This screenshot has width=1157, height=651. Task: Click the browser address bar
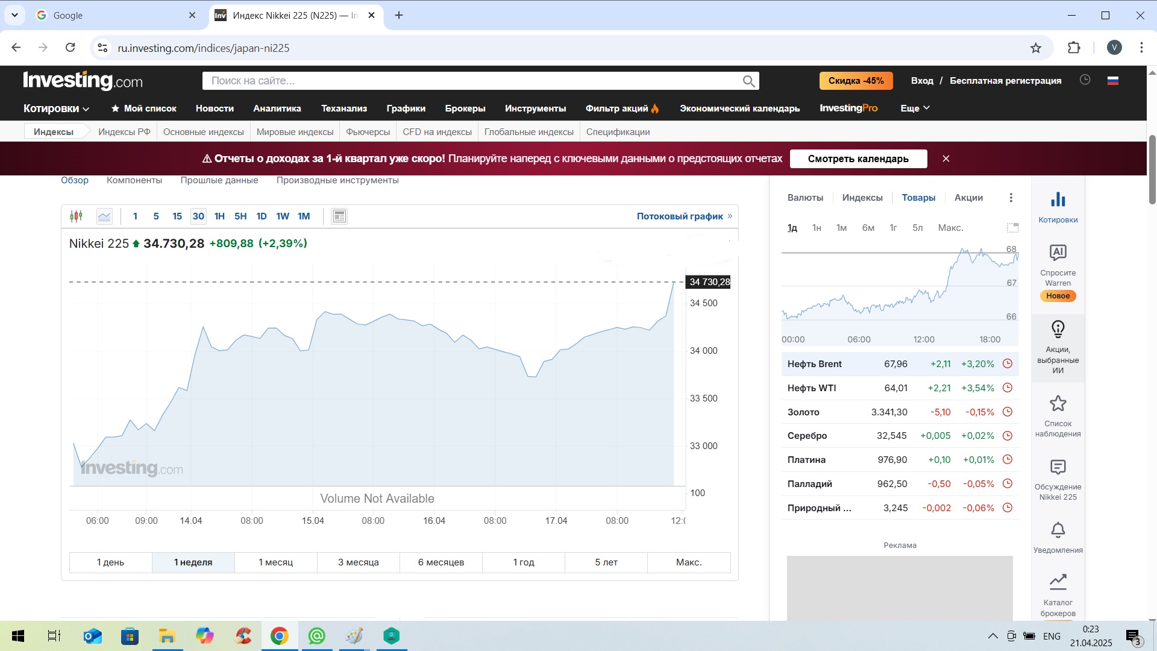pos(566,48)
